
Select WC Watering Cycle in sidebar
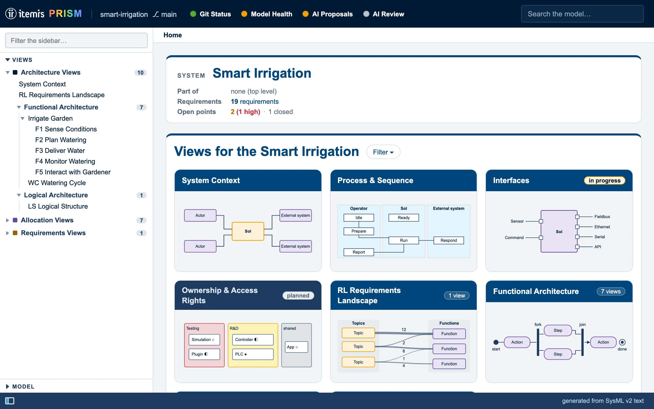57,183
